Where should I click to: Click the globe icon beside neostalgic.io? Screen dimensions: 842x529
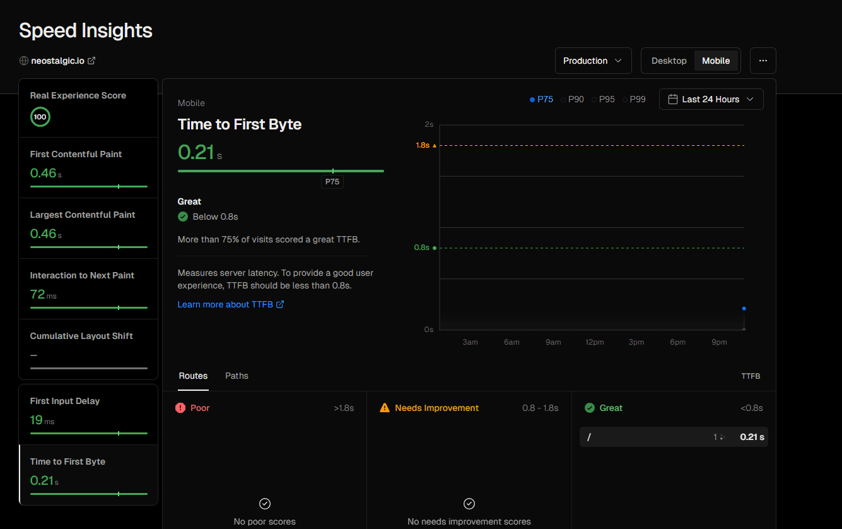point(24,61)
